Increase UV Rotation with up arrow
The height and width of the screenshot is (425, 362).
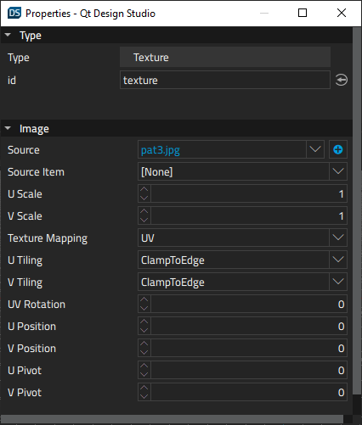coord(144,299)
